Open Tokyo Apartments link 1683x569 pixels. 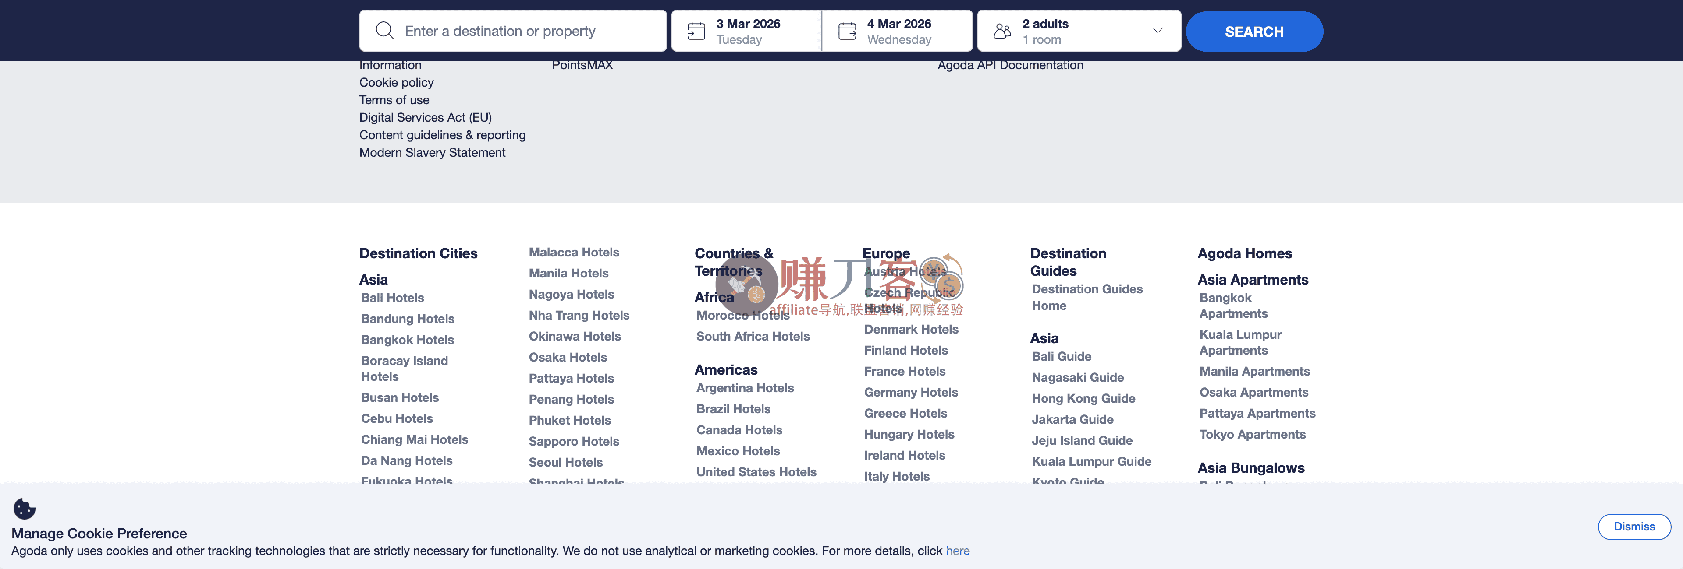click(1252, 434)
